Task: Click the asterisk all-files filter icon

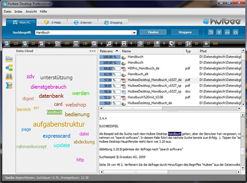Action: click(206, 44)
